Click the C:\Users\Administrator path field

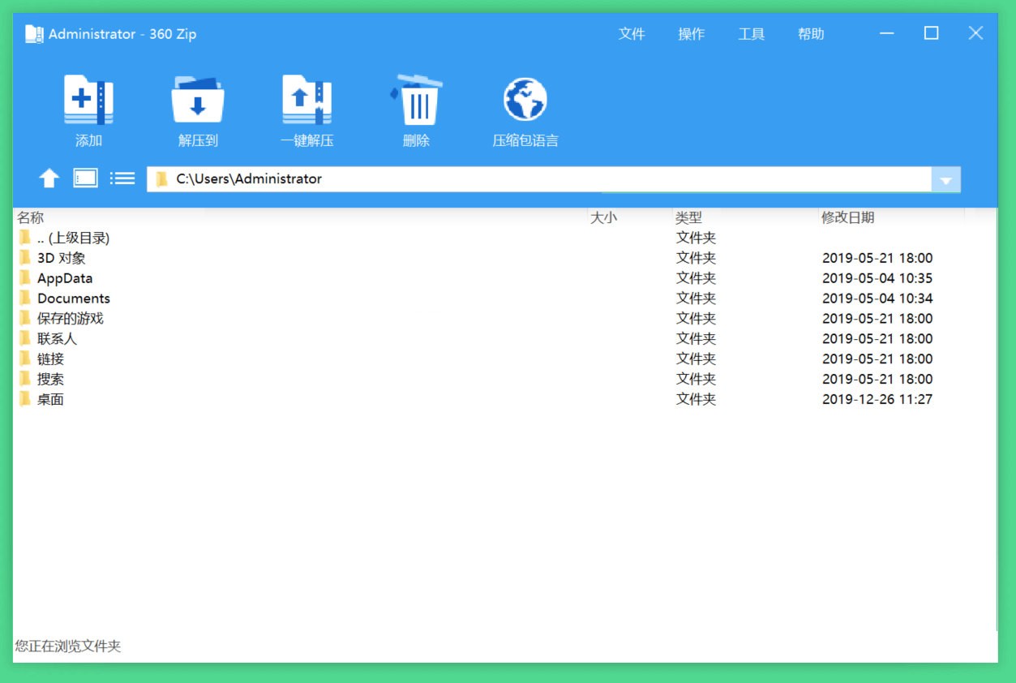point(538,179)
